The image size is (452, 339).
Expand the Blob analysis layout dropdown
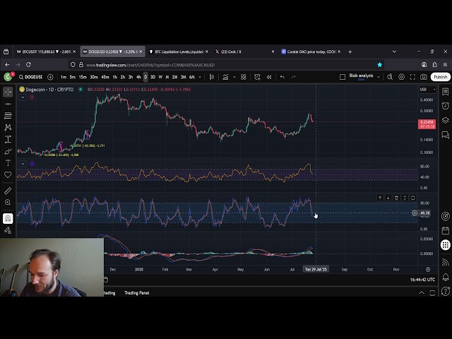[377, 76]
